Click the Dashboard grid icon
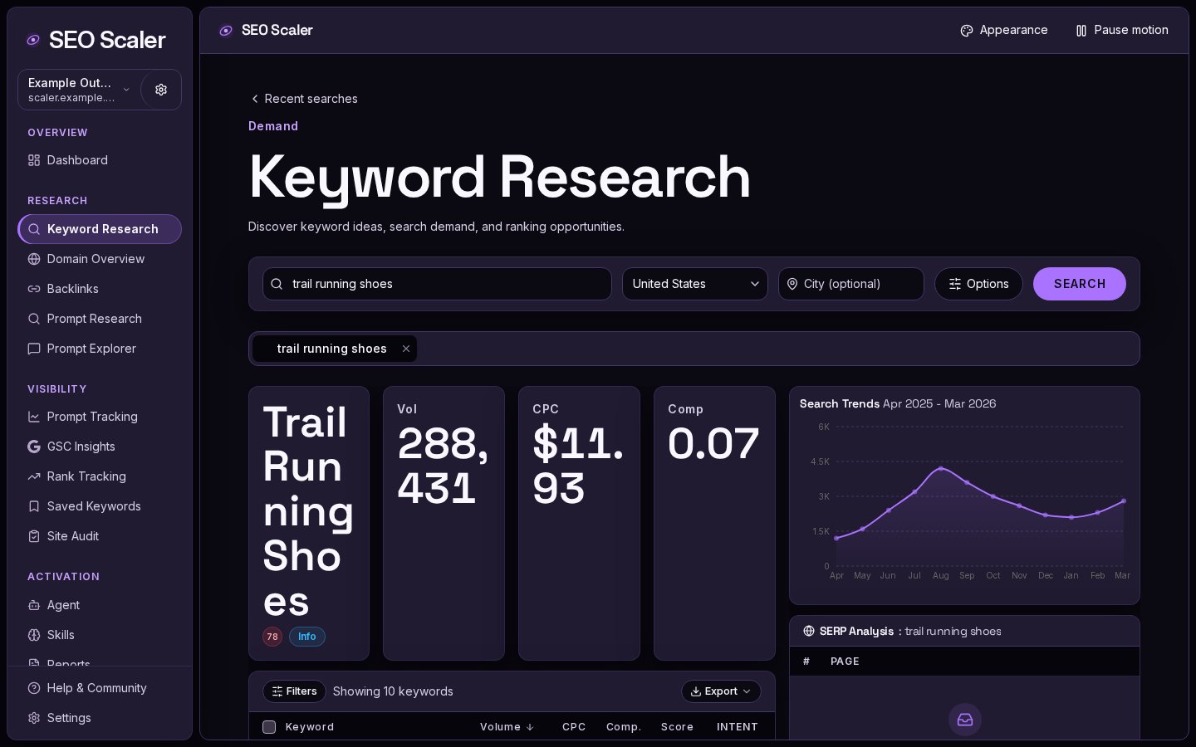 click(34, 160)
